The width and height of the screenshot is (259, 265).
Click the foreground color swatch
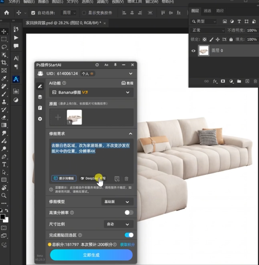click(x=2, y=217)
